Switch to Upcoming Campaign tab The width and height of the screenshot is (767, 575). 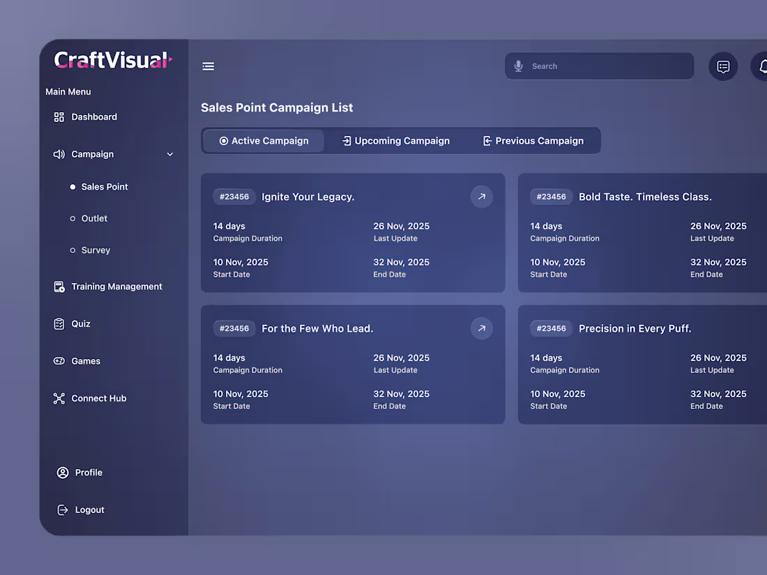point(396,141)
